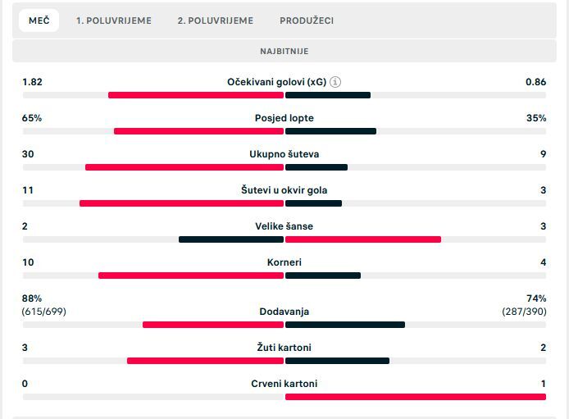The width and height of the screenshot is (569, 419).
Task: Click the Ukupno šuteva stat label
Action: (284, 154)
